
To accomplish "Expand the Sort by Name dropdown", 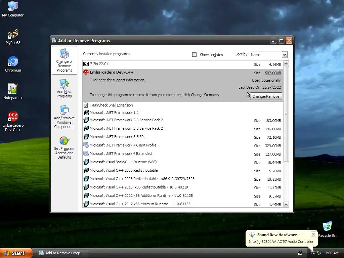I will pyautogui.click(x=285, y=55).
